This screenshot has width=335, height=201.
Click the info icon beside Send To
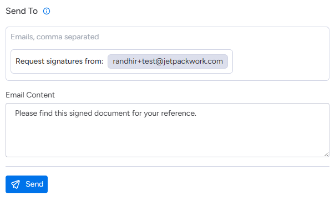[x=47, y=11]
